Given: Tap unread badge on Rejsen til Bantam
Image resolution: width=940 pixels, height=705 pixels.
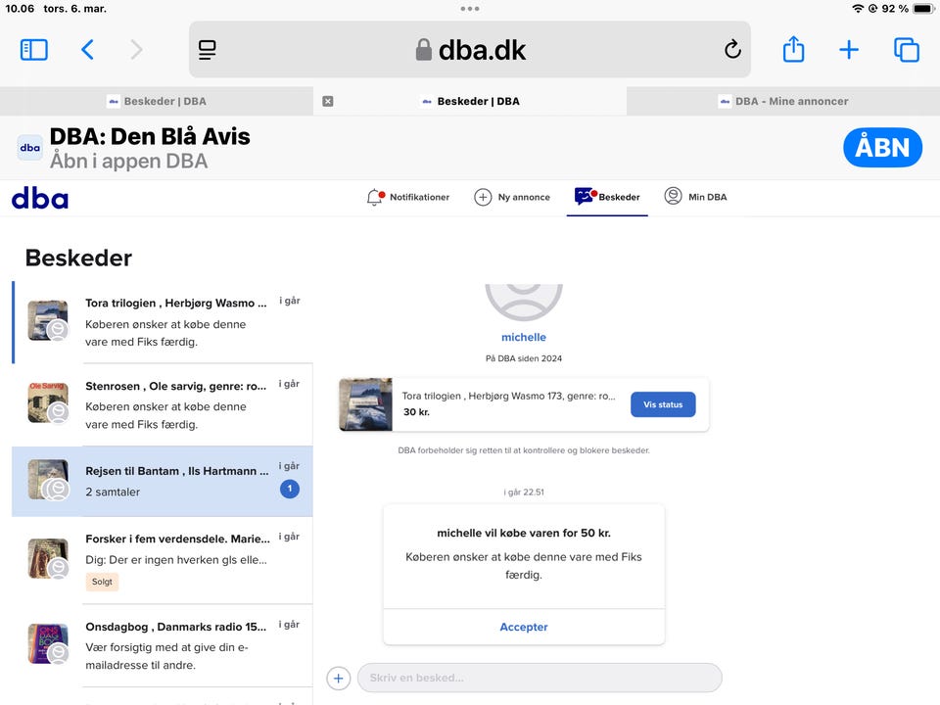Looking at the screenshot, I should coord(290,489).
